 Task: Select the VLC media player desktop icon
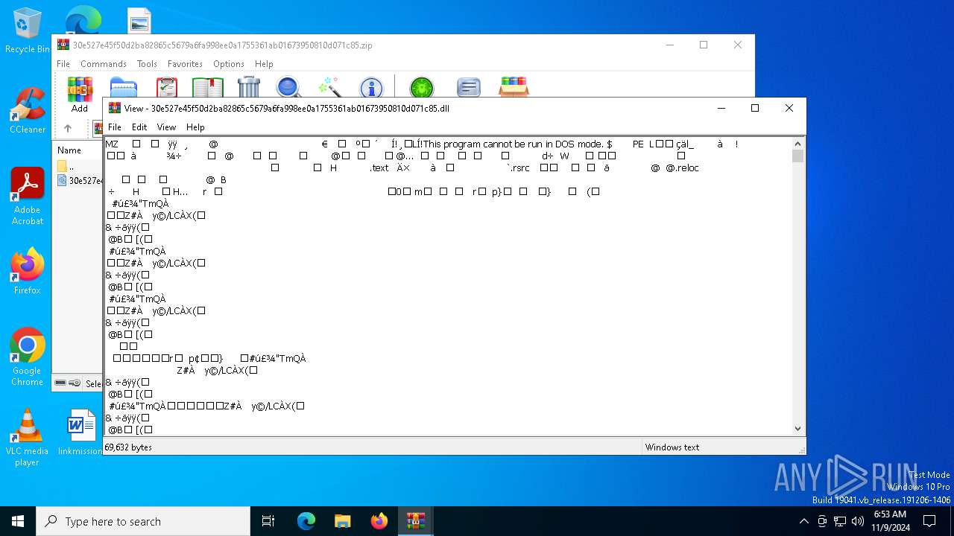click(x=27, y=438)
